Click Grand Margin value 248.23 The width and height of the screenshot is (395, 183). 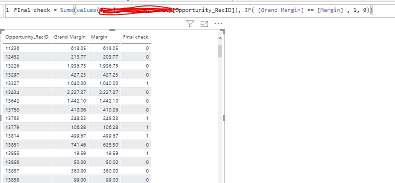coord(78,118)
